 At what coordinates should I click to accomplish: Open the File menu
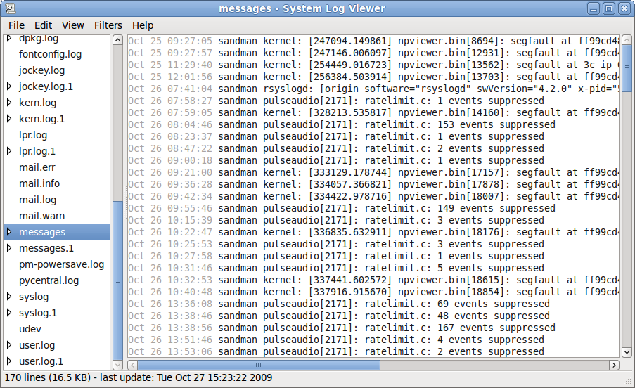pos(16,25)
